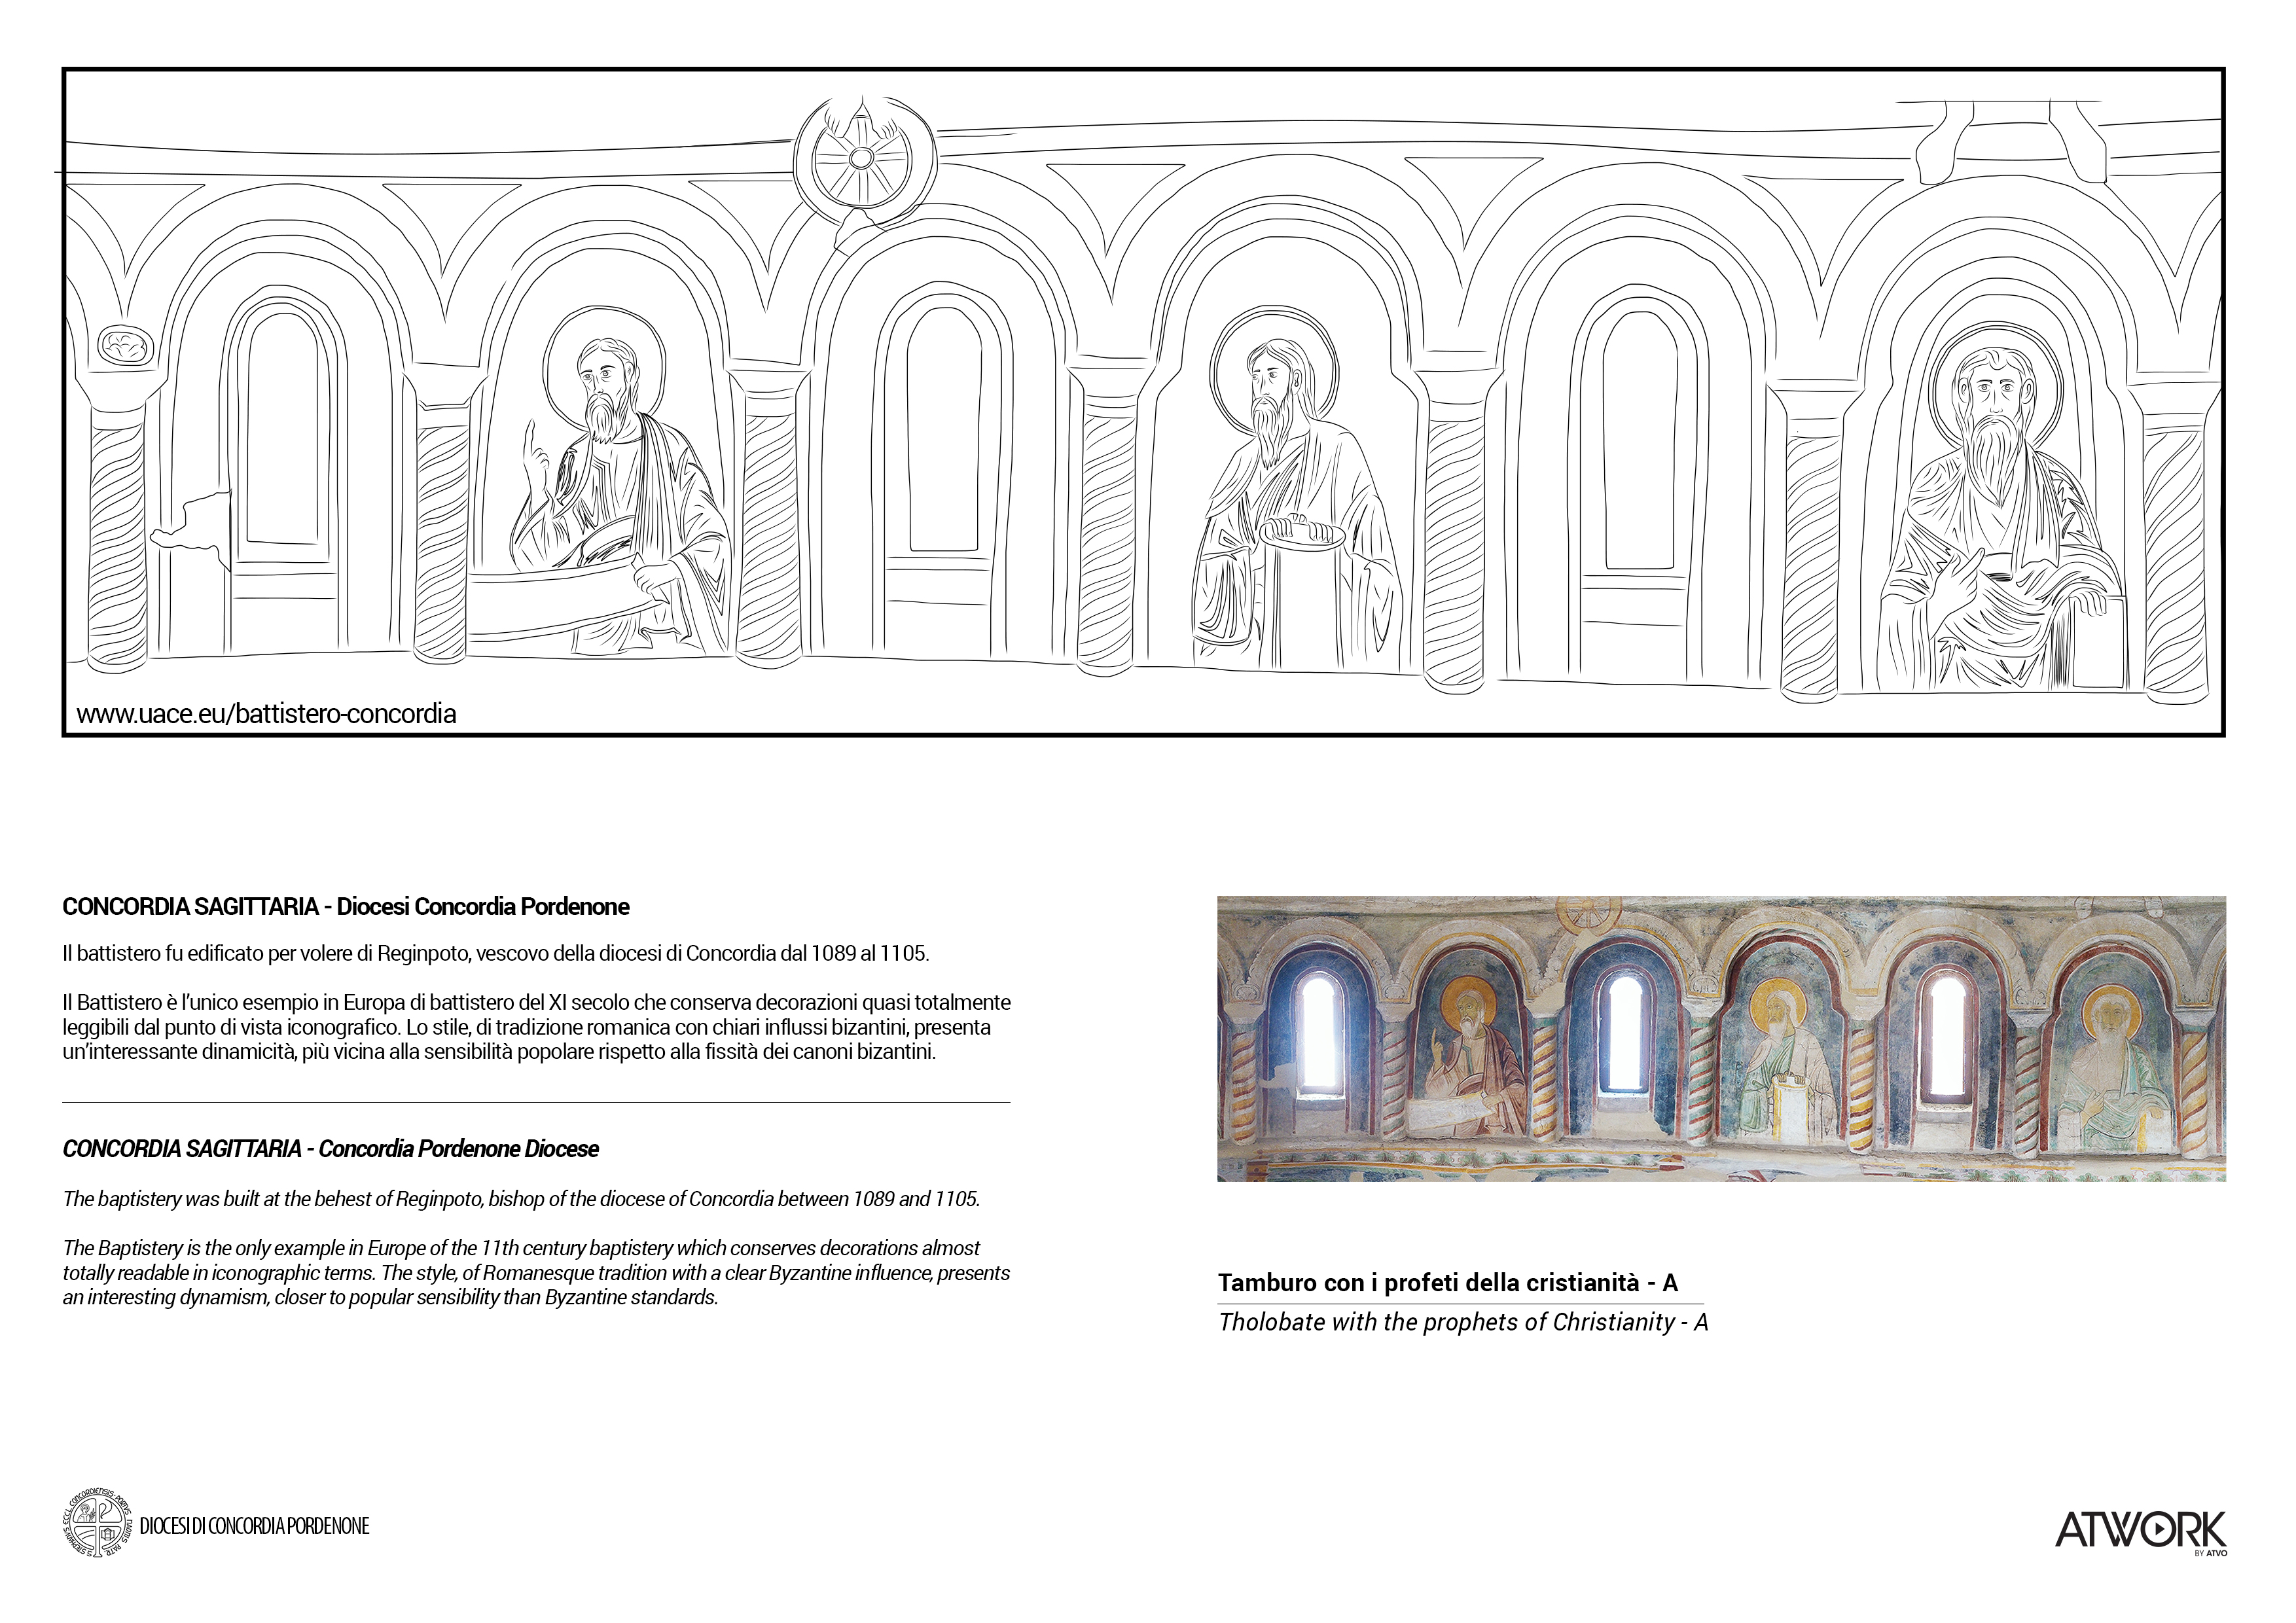Click the DIOCESI DI CONCORDIA PORDENONE text
The width and height of the screenshot is (2296, 1623).
click(x=255, y=1526)
